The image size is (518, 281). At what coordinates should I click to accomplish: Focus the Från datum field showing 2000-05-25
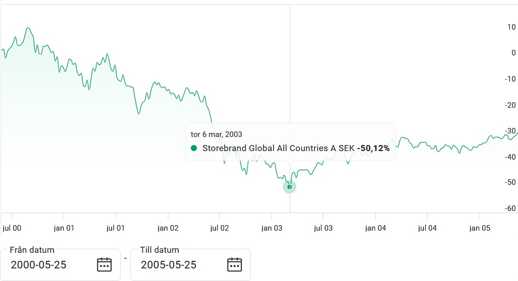[x=50, y=264]
